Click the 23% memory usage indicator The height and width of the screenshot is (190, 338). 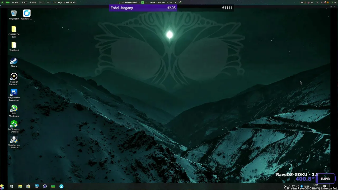tap(33, 2)
